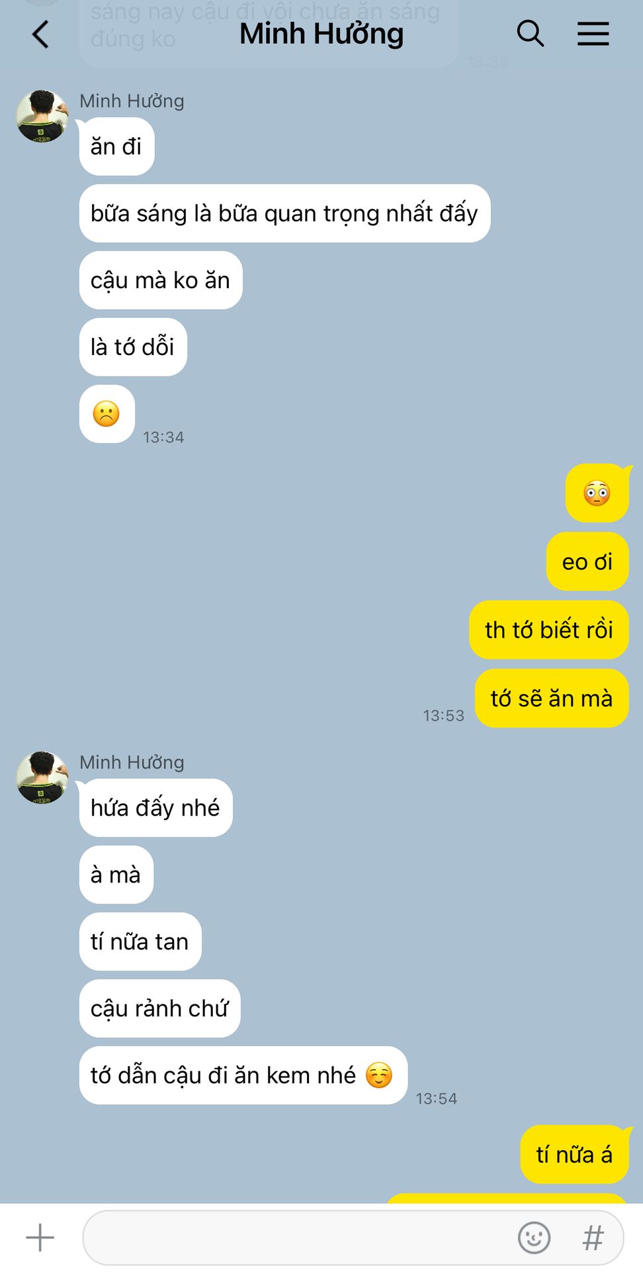
Task: Open Minh Hưởng's lower avatar photo
Action: tap(42, 777)
